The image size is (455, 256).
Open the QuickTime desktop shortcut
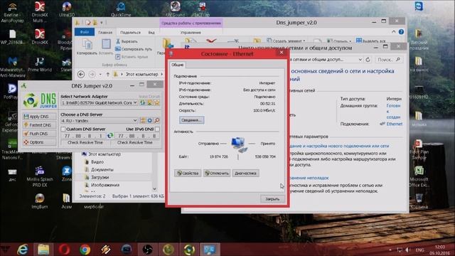(121, 9)
